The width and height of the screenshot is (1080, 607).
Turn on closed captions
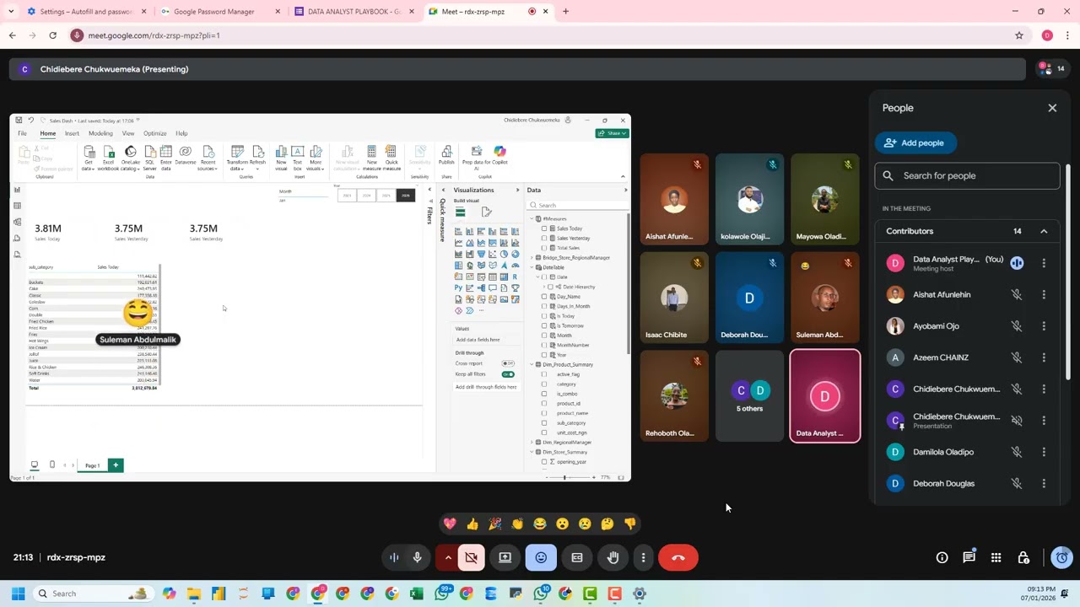(577, 557)
